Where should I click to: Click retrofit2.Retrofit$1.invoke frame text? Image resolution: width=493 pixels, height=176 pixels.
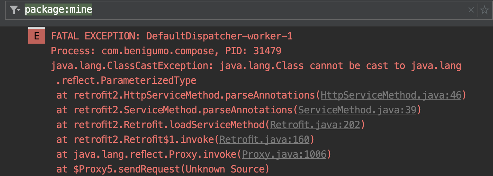pyautogui.click(x=144, y=140)
